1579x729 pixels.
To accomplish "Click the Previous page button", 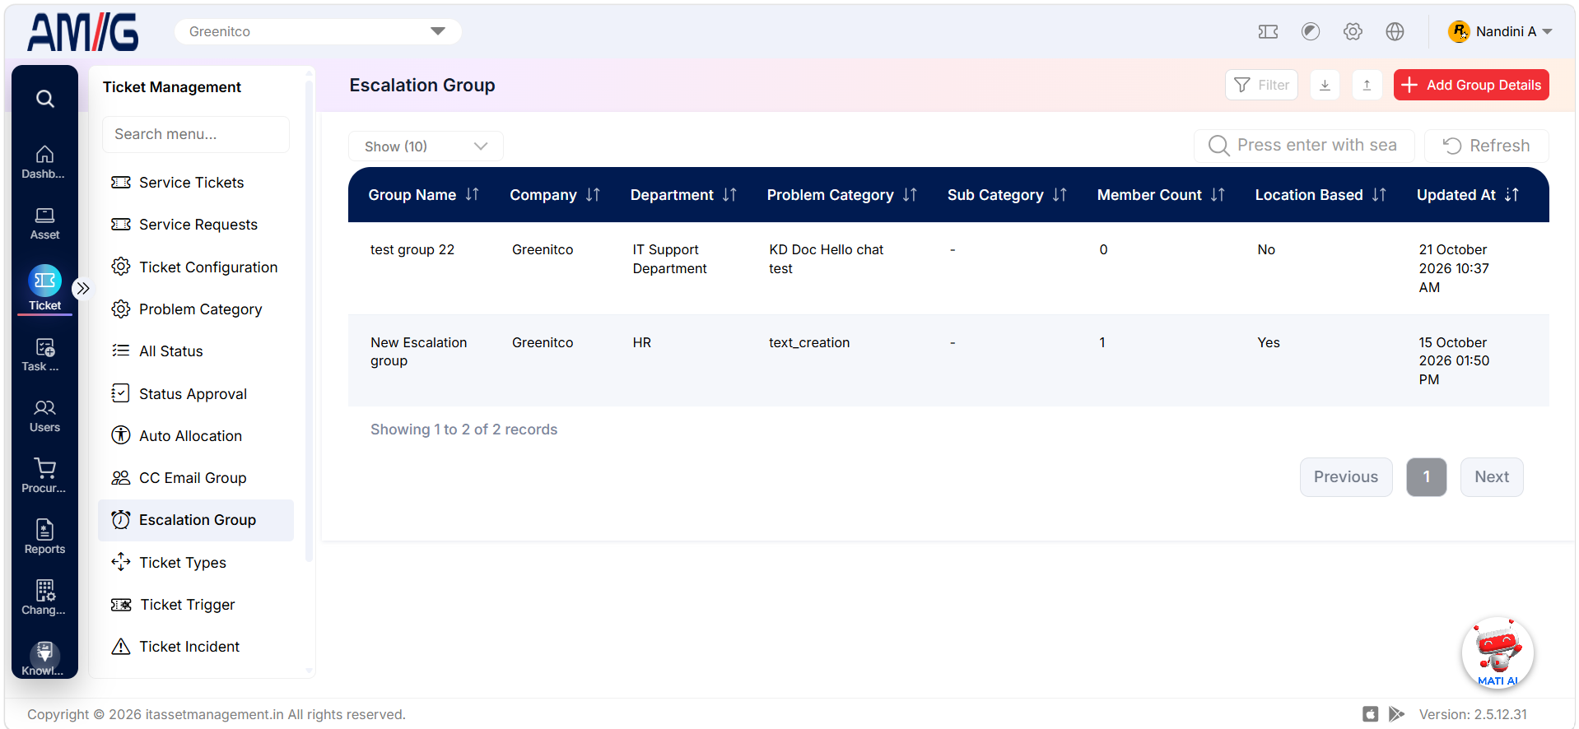I will point(1346,477).
